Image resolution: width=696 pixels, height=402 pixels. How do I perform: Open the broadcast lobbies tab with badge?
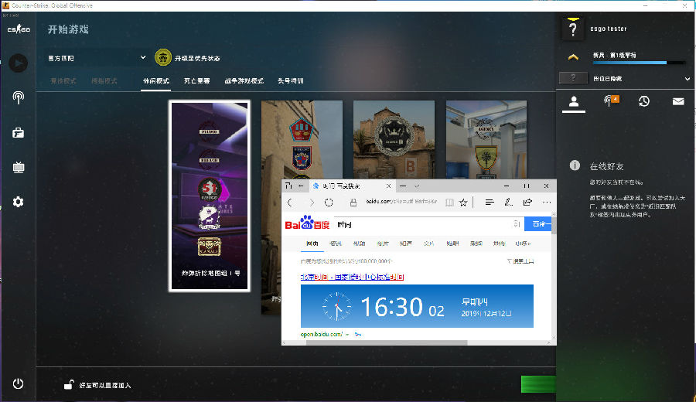[610, 101]
